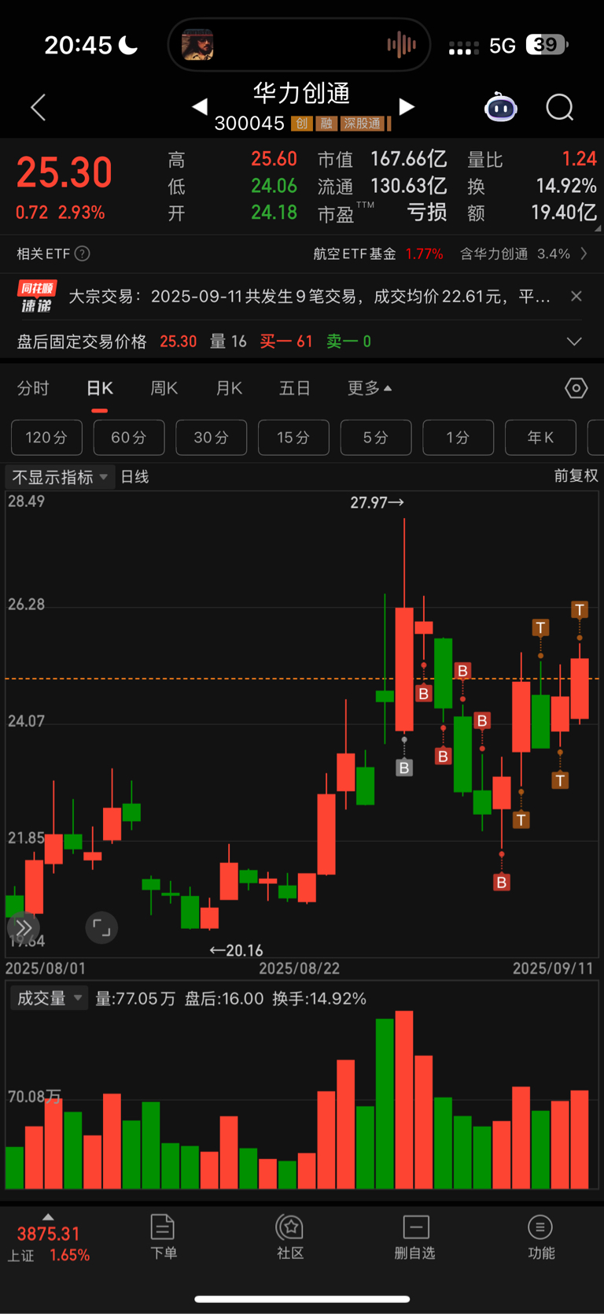Tap the tallest red volume bar
This screenshot has height=1314, width=604.
(x=404, y=1100)
